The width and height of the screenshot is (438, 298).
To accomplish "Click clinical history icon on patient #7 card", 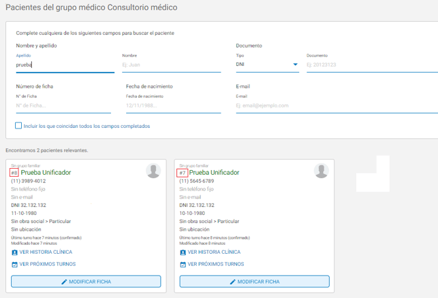I will [x=183, y=253].
